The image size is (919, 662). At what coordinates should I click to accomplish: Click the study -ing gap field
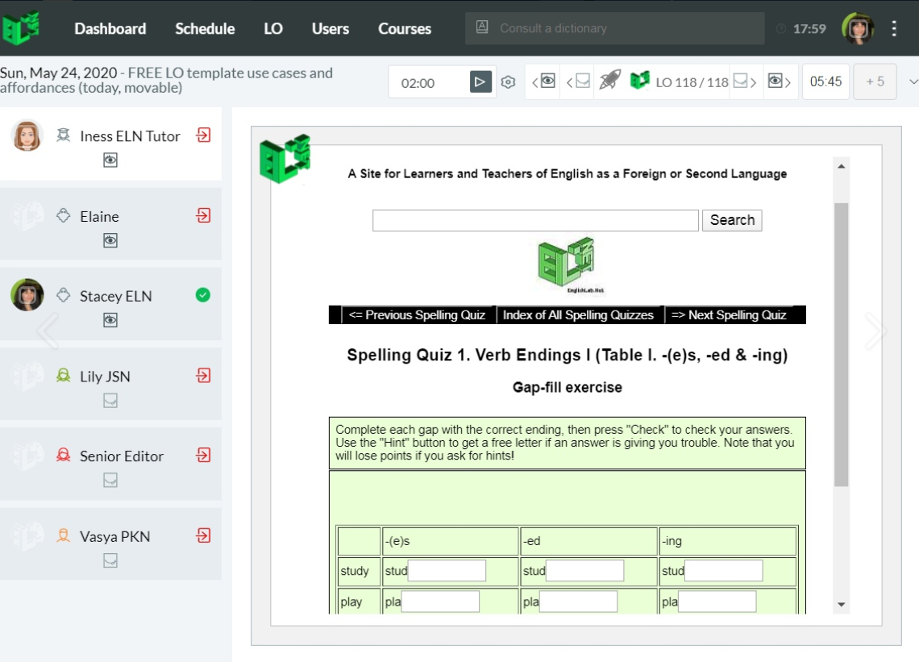click(724, 571)
